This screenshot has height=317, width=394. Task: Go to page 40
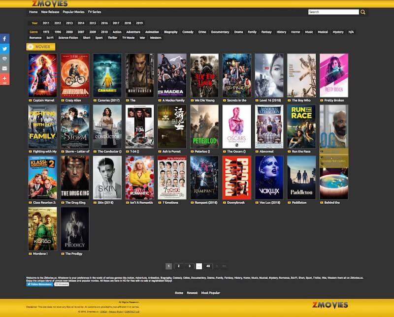tap(208, 266)
